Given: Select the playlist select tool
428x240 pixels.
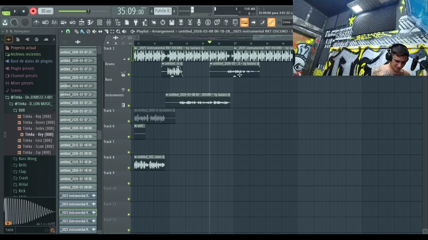Looking at the screenshot, I should click(112, 31).
